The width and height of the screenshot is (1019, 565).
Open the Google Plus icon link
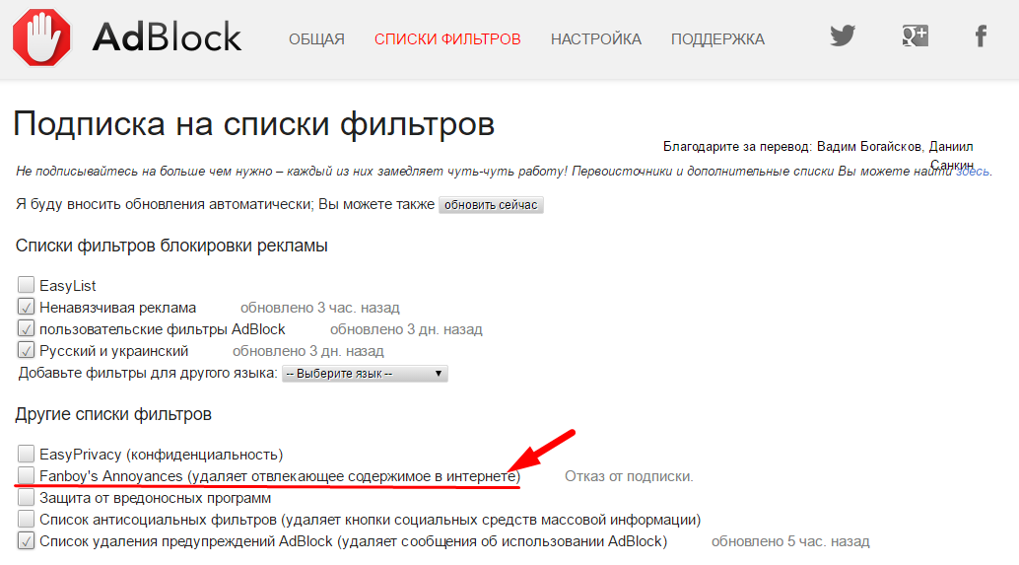coord(915,35)
